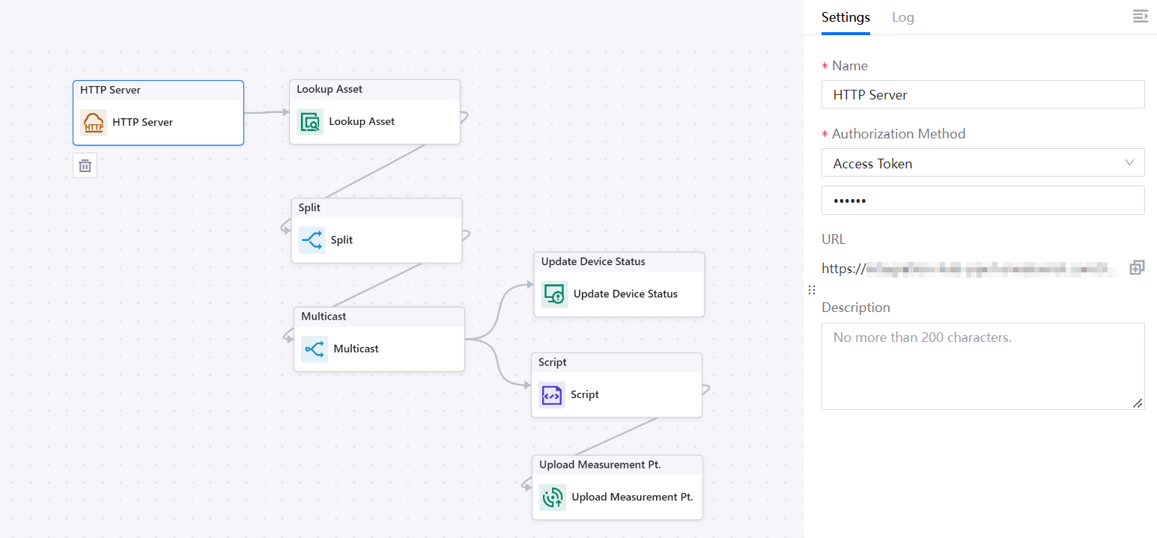Collapse the settings panel via top-right icon

tap(1140, 16)
